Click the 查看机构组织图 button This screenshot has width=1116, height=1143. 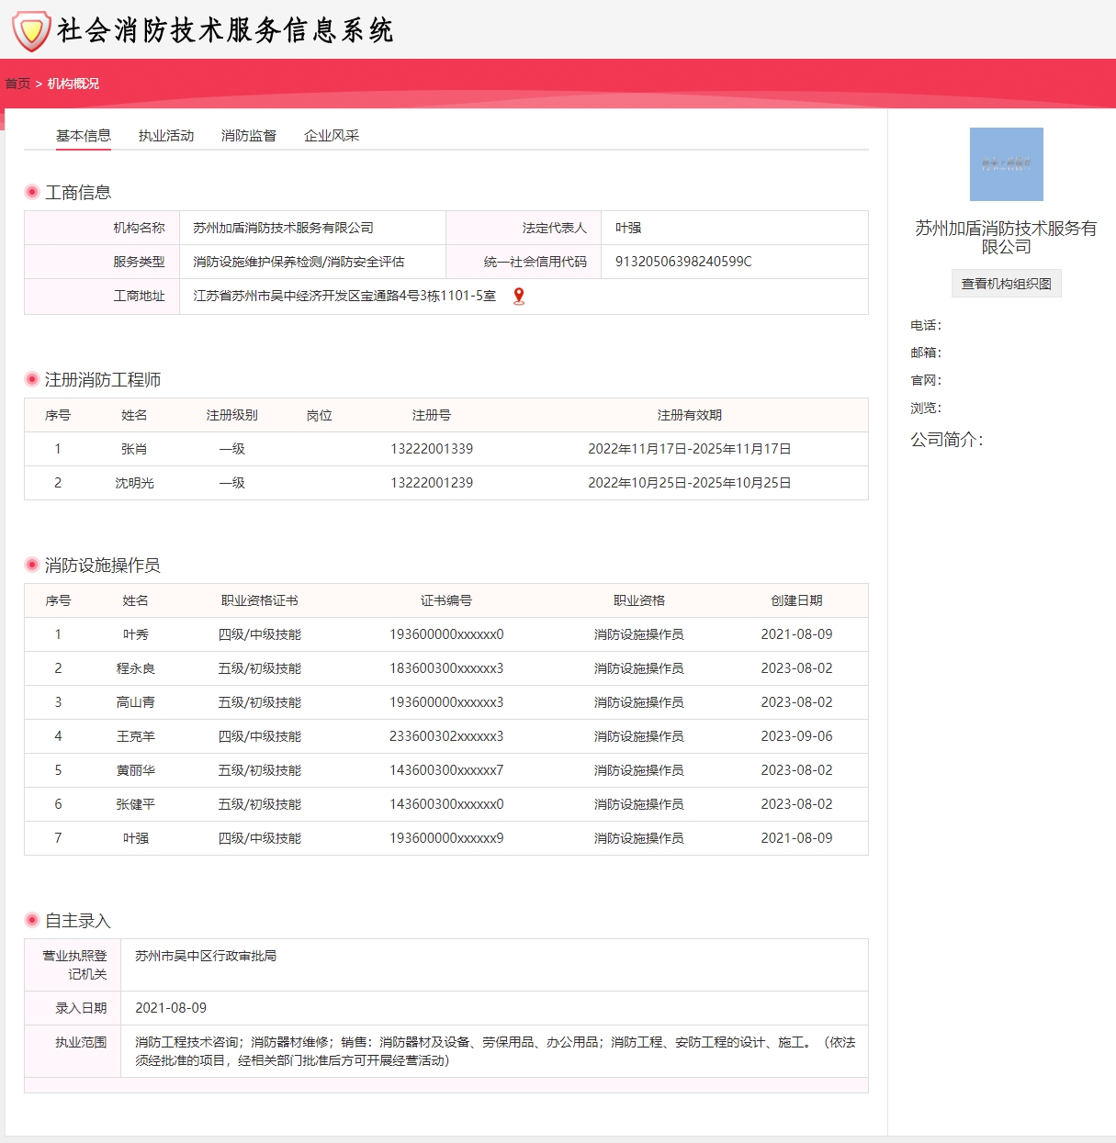1006,284
